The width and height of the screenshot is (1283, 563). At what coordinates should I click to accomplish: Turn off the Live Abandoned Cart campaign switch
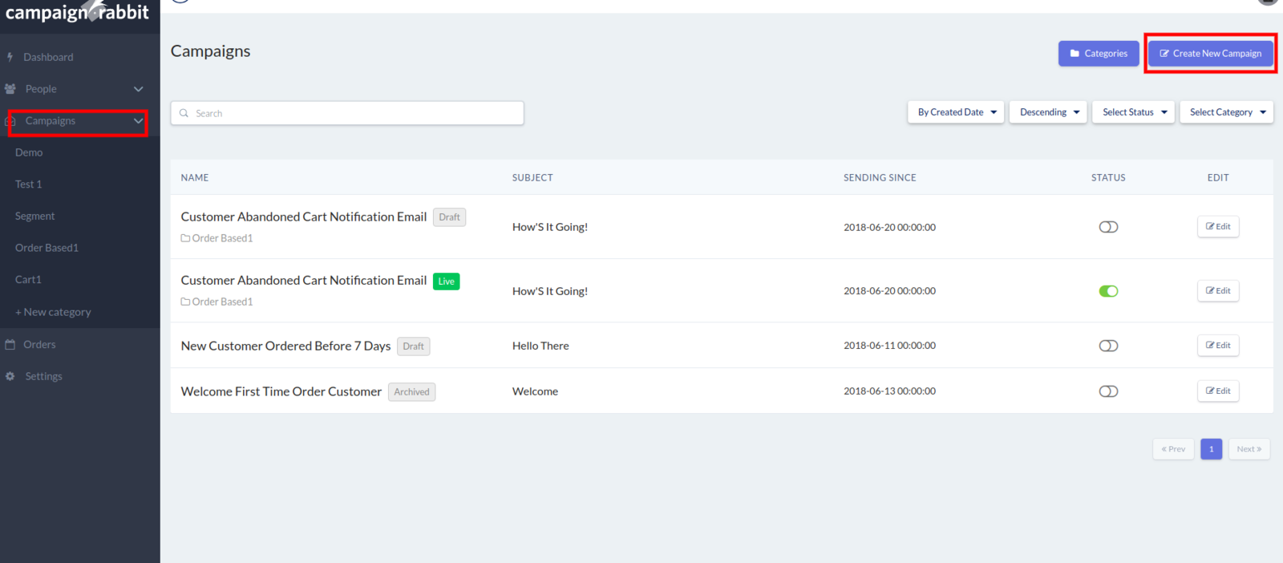point(1108,291)
